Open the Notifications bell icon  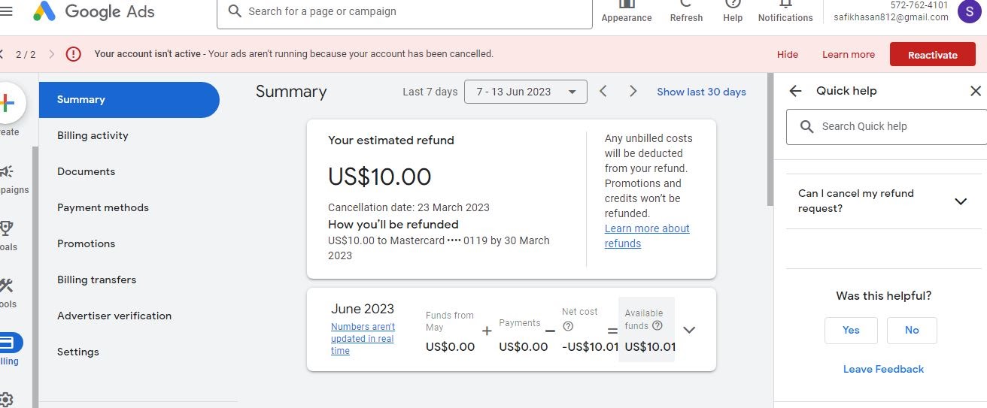pyautogui.click(x=785, y=4)
